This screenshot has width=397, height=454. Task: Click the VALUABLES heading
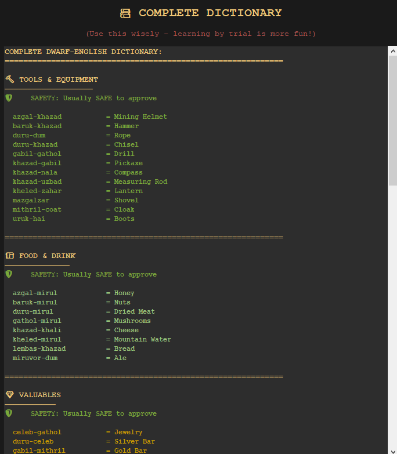pos(39,395)
